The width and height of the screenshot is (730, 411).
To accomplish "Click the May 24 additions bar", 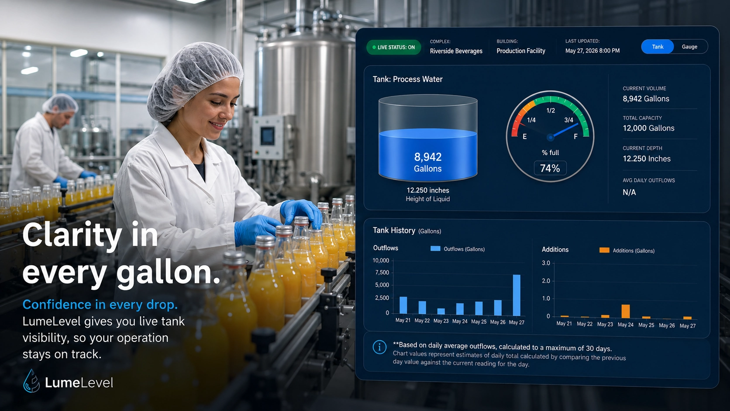I will tap(626, 311).
